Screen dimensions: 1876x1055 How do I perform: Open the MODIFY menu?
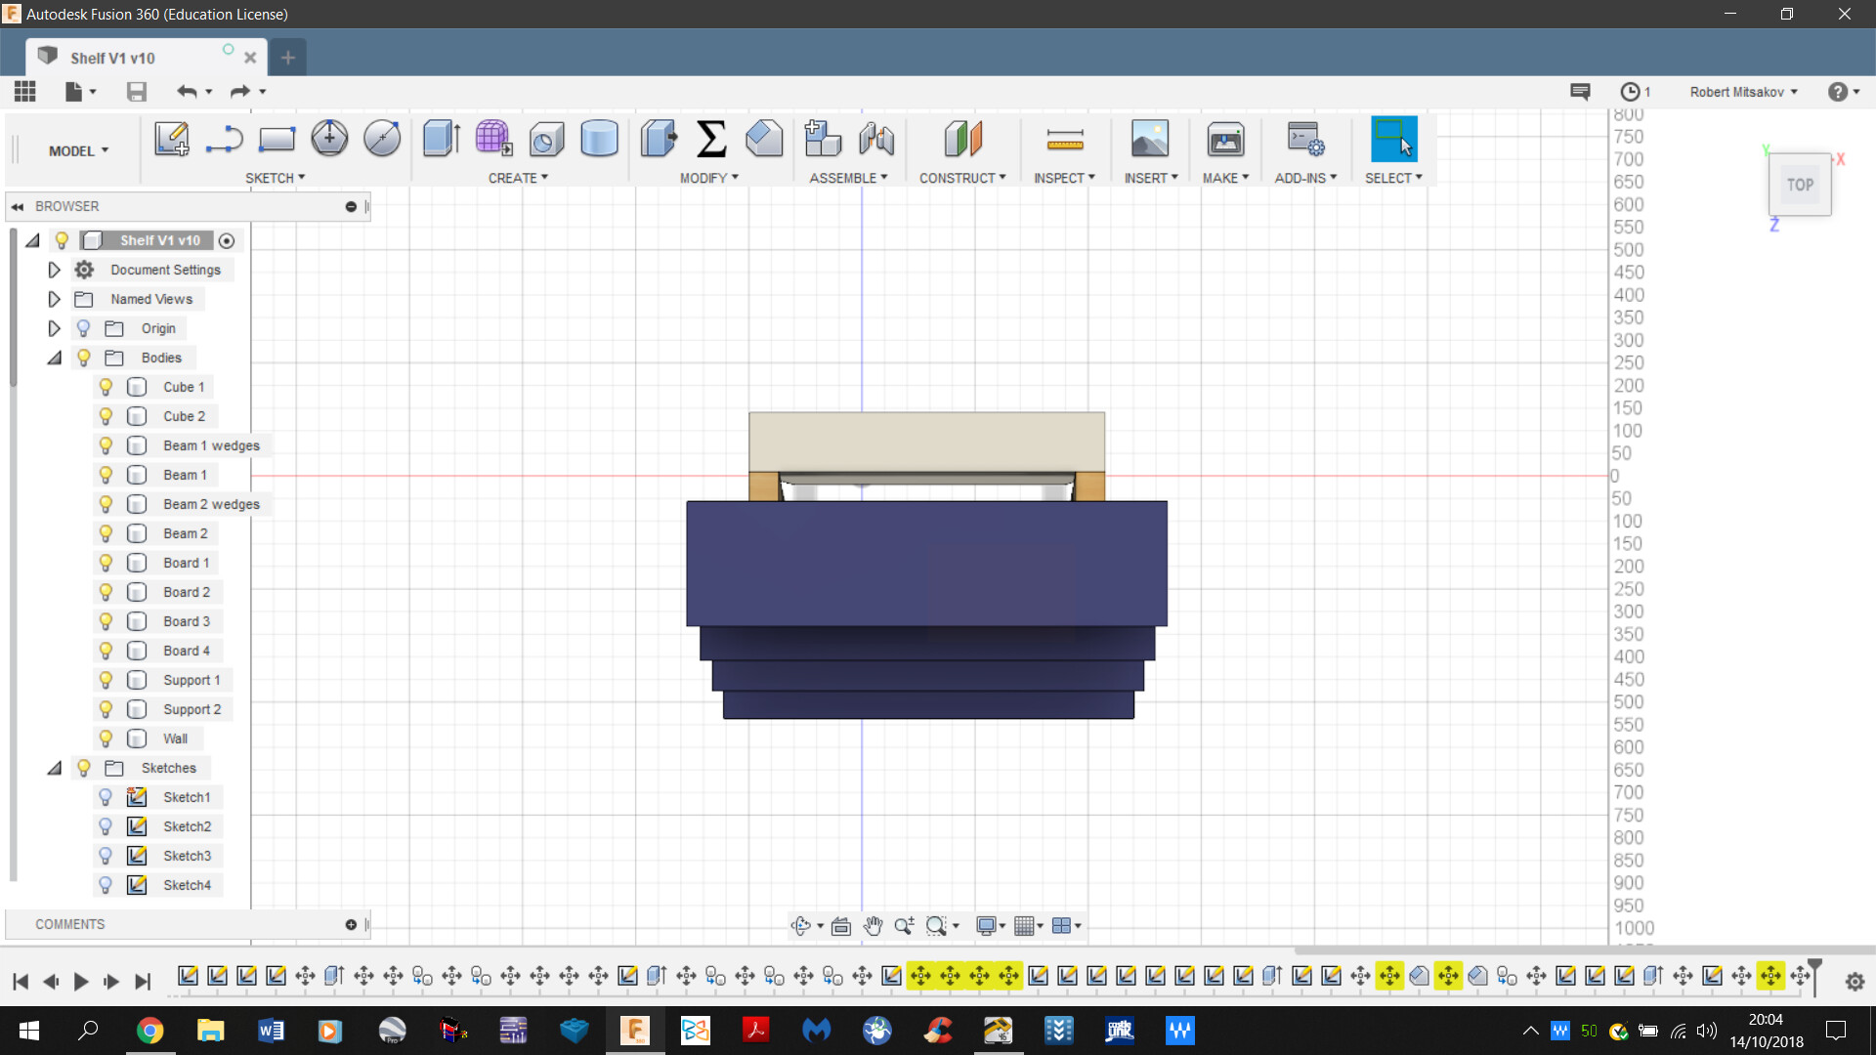(x=709, y=178)
